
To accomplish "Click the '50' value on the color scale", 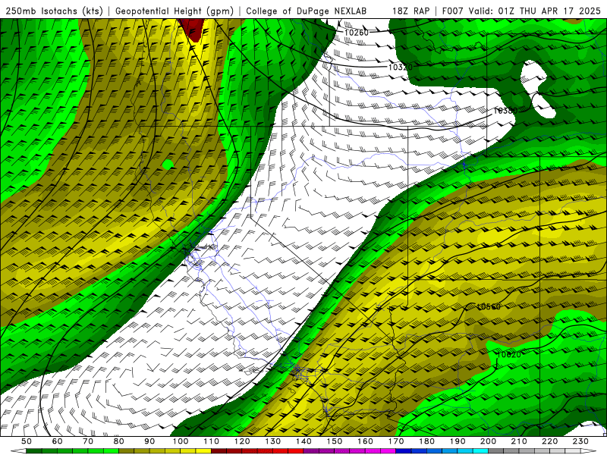I will tap(27, 441).
